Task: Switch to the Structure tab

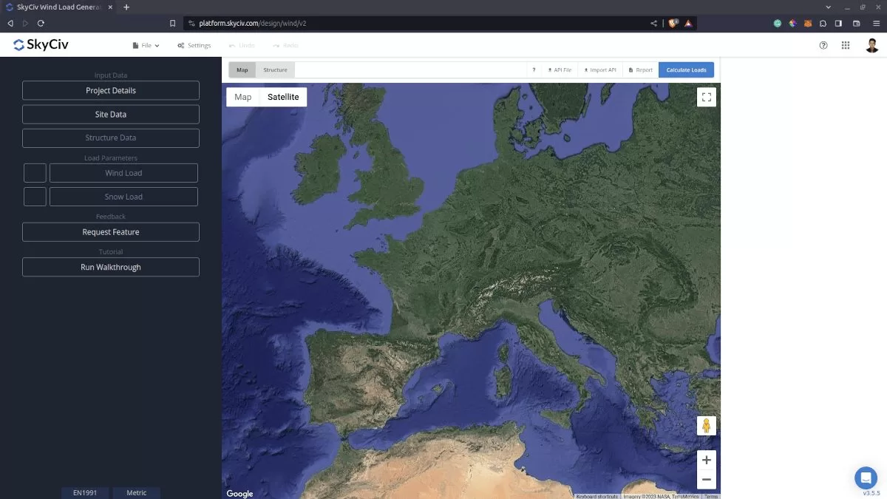Action: point(275,70)
